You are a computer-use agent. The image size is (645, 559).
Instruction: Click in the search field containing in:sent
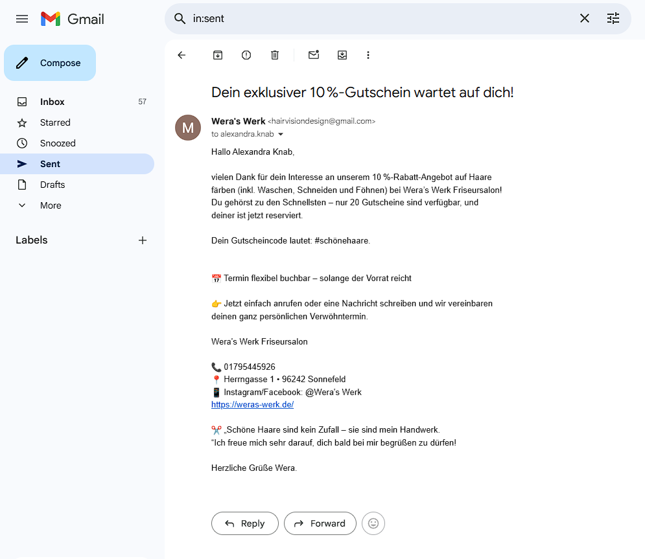tap(376, 19)
